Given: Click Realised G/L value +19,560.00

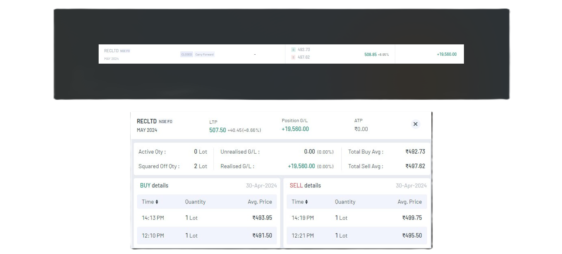Looking at the screenshot, I should [x=301, y=166].
